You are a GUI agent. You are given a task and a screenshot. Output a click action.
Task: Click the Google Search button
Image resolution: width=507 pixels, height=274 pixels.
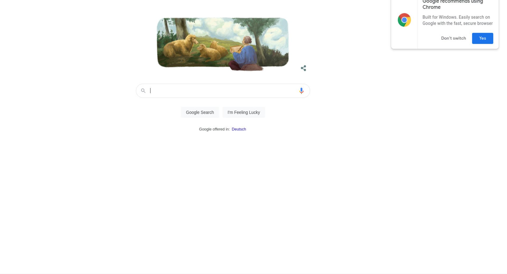coord(200,112)
